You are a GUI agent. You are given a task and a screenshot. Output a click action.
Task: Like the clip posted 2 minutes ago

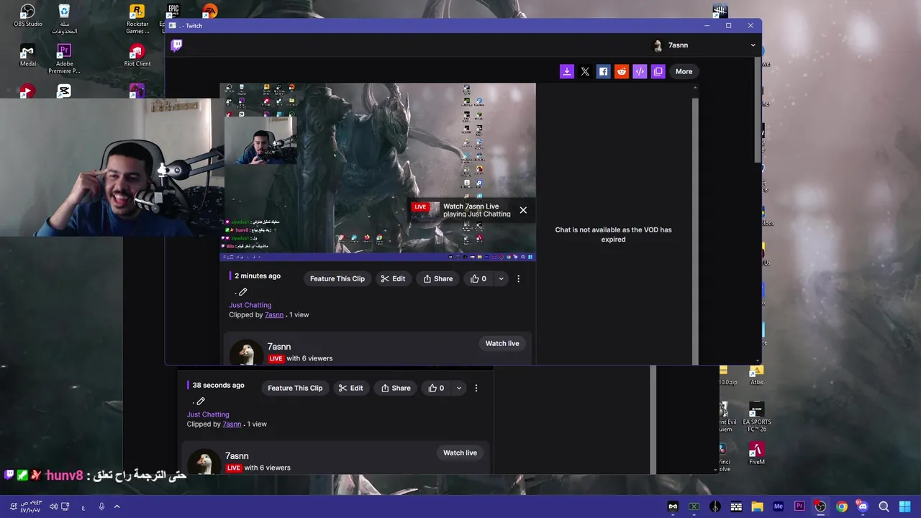[478, 278]
